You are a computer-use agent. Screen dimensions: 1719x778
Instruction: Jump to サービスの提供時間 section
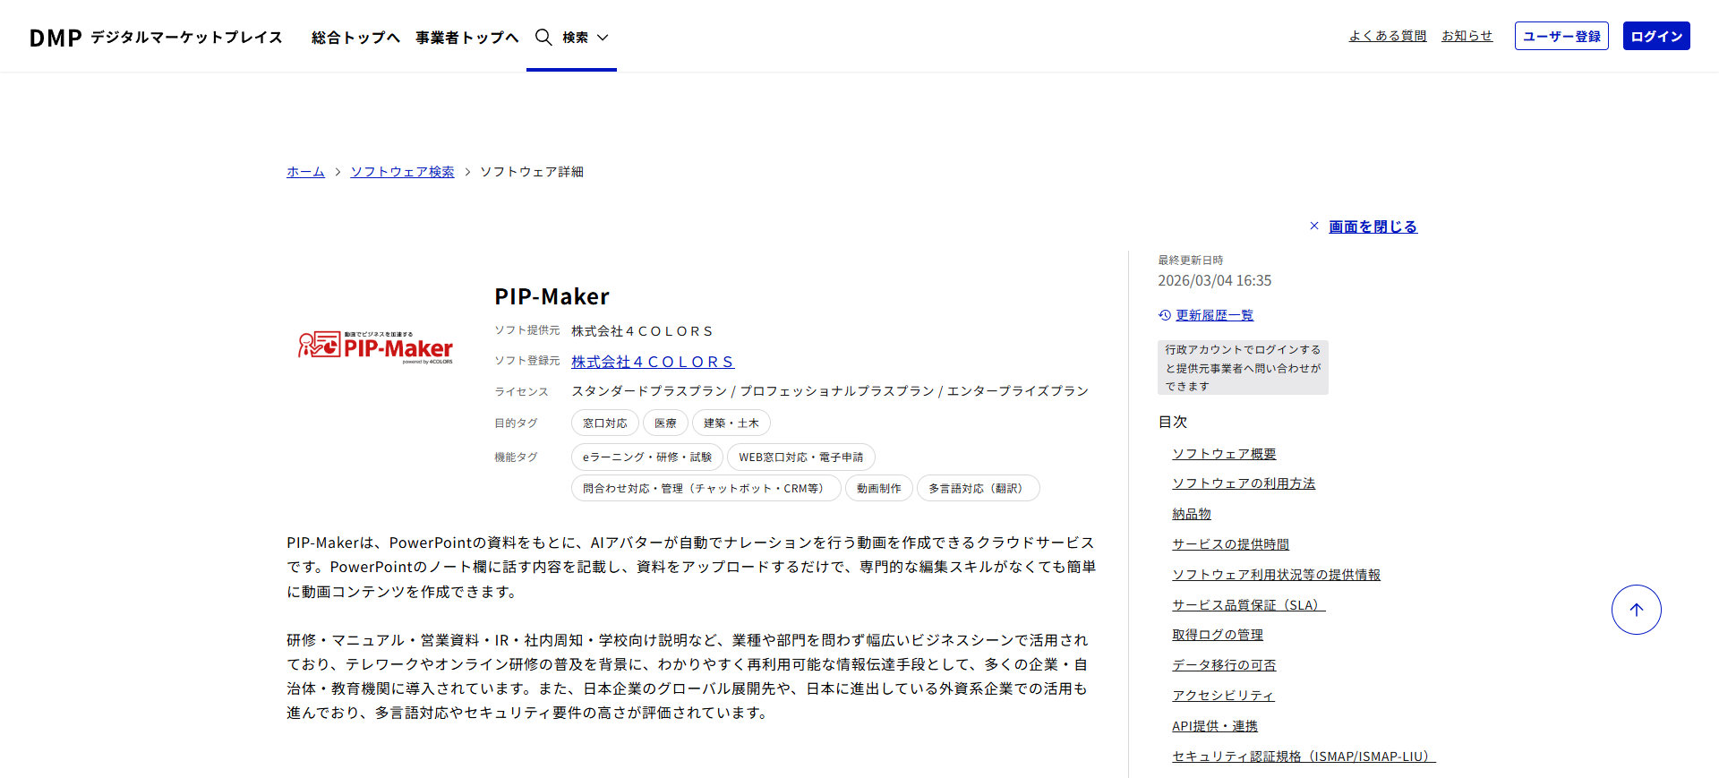(x=1231, y=544)
